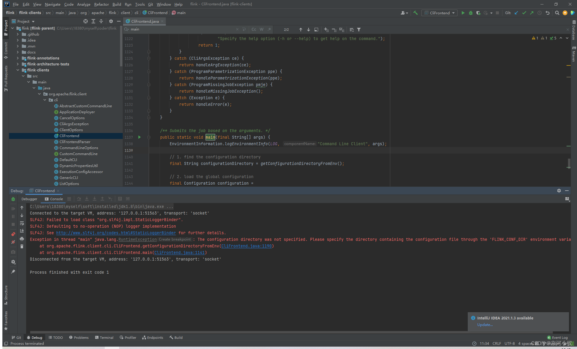Start debugging with the green bug icon

(470, 13)
